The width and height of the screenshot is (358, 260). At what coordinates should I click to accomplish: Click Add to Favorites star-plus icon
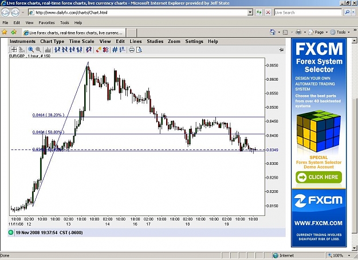14,32
